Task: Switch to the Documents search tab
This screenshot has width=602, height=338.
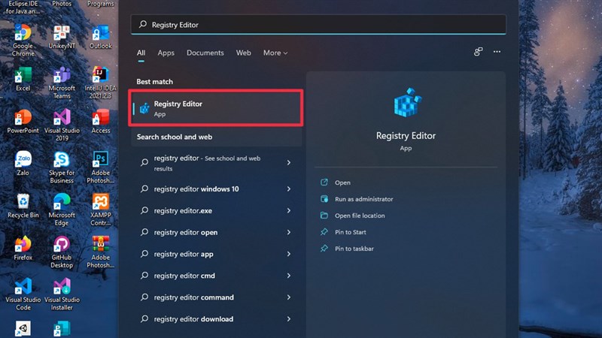Action: coord(205,53)
